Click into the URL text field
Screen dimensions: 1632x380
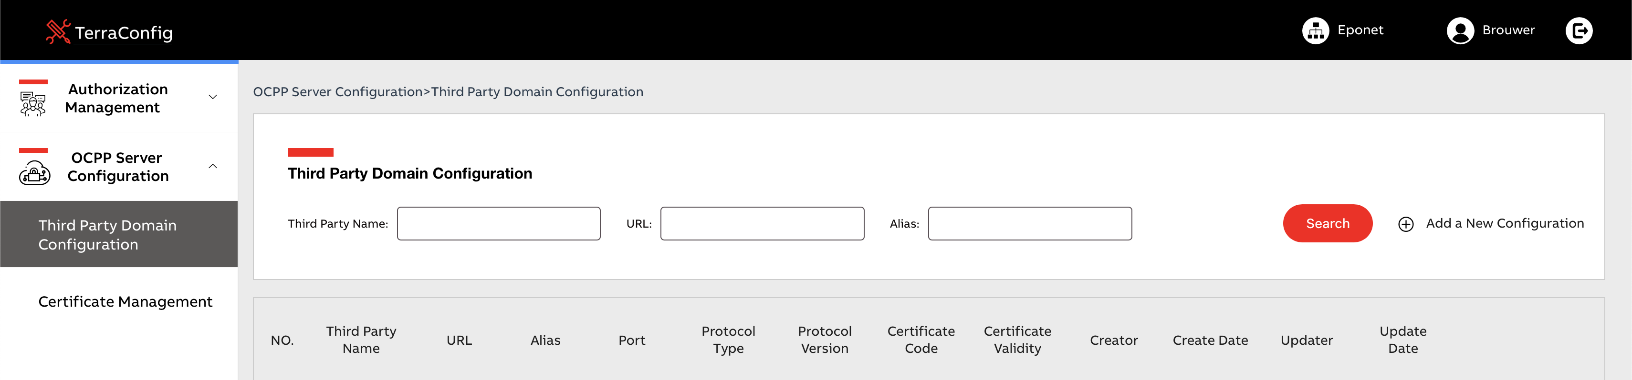point(762,224)
